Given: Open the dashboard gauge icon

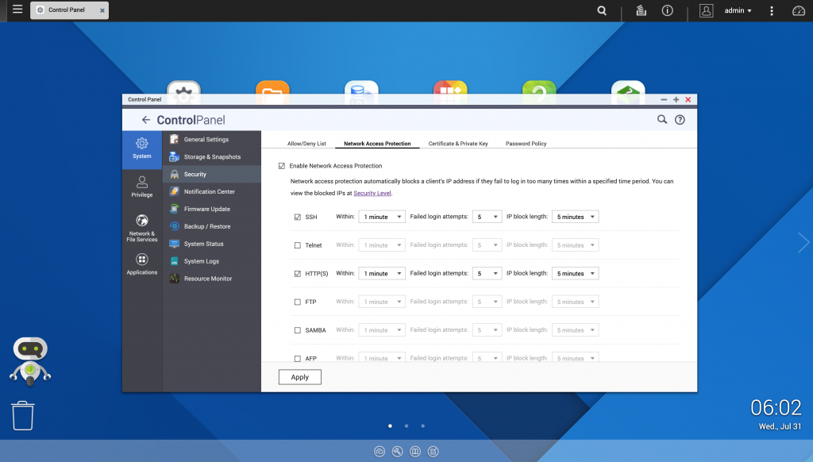Looking at the screenshot, I should point(798,11).
